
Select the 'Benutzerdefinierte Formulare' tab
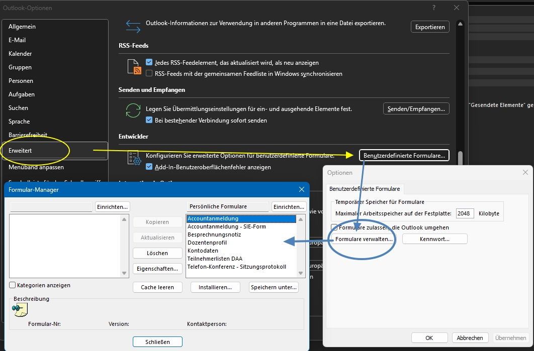coord(365,189)
